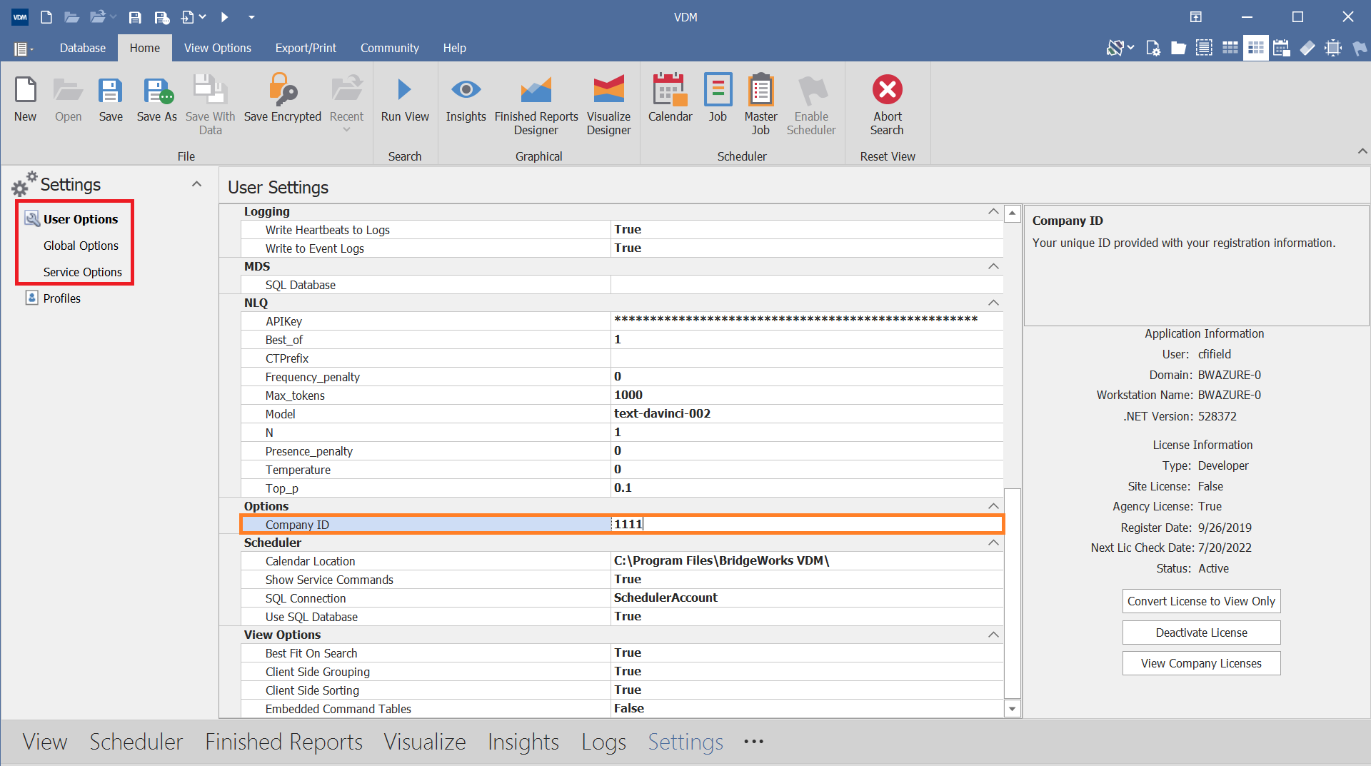The width and height of the screenshot is (1371, 766).
Task: Click the Master Job icon
Action: (760, 90)
